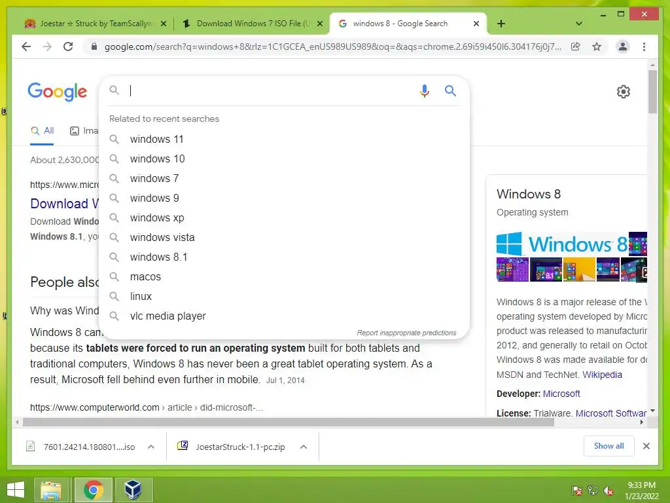
Task: Click the lock icon in the address bar
Action: click(94, 47)
